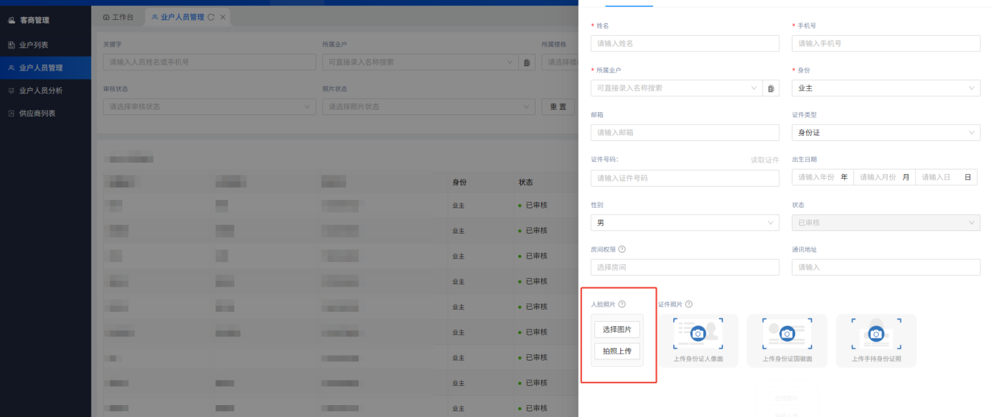Switch to the 工作台 tab

[118, 17]
